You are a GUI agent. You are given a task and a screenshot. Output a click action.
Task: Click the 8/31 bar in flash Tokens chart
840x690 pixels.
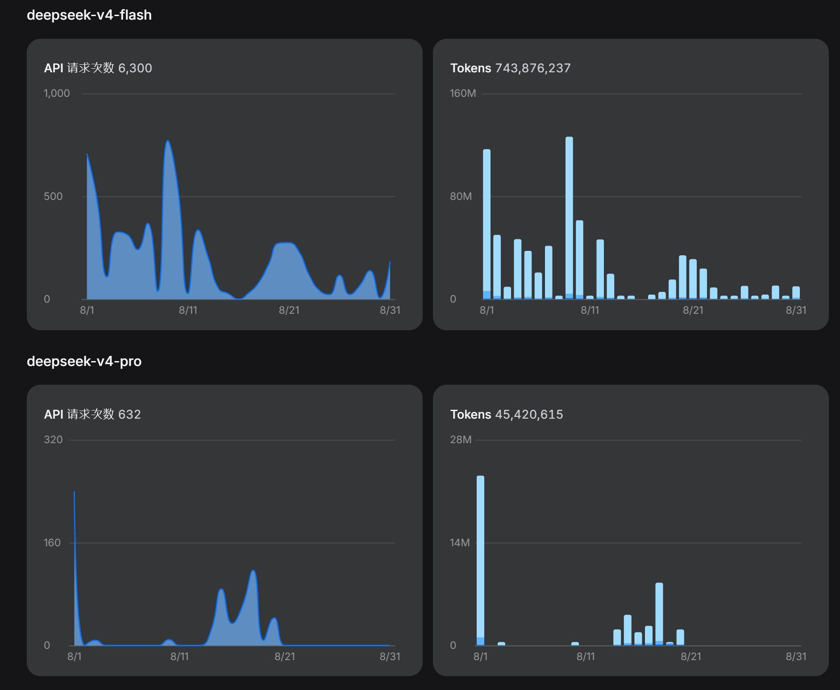click(x=796, y=293)
